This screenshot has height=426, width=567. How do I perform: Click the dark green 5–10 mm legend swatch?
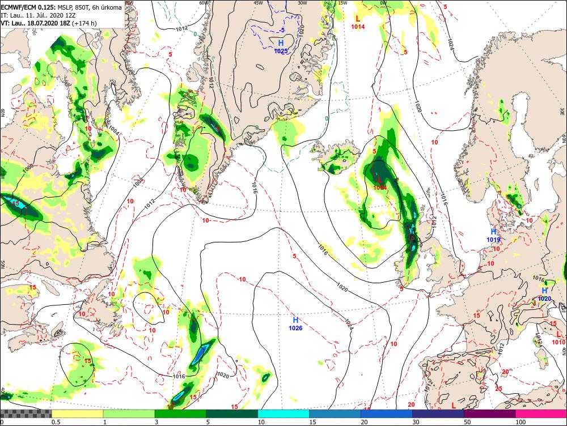click(x=232, y=414)
